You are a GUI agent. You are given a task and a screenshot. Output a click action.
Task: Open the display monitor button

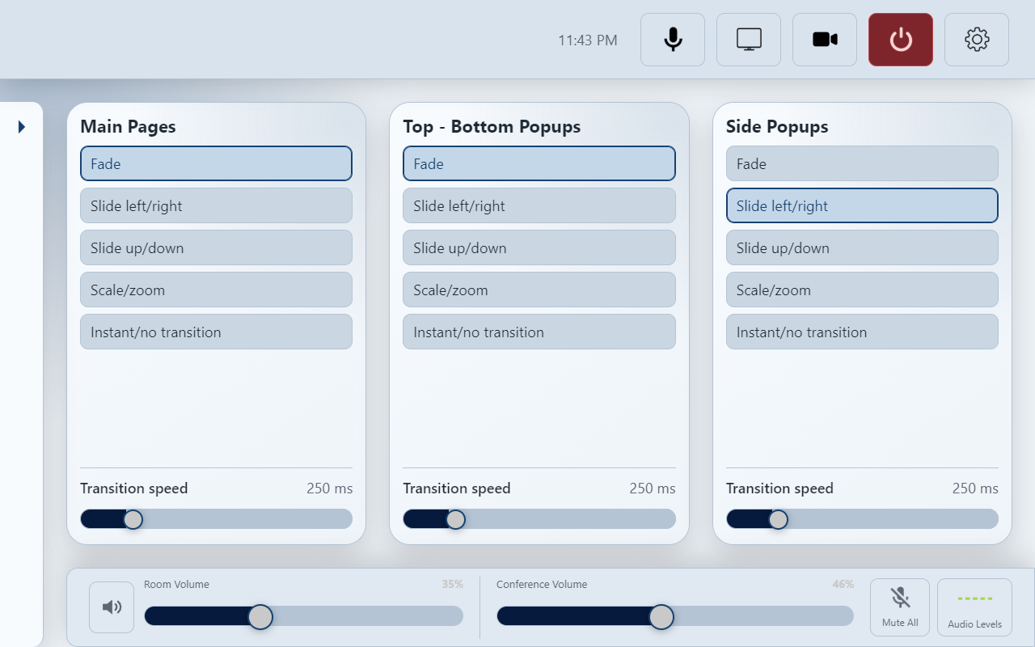tap(749, 40)
